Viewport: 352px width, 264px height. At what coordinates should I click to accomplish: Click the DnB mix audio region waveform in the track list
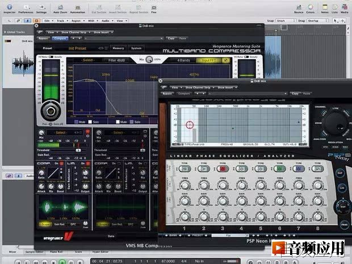(24, 64)
